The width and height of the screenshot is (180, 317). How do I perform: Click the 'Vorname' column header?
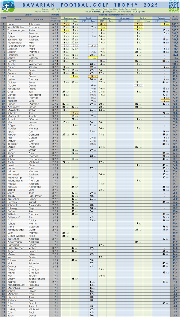38,19
